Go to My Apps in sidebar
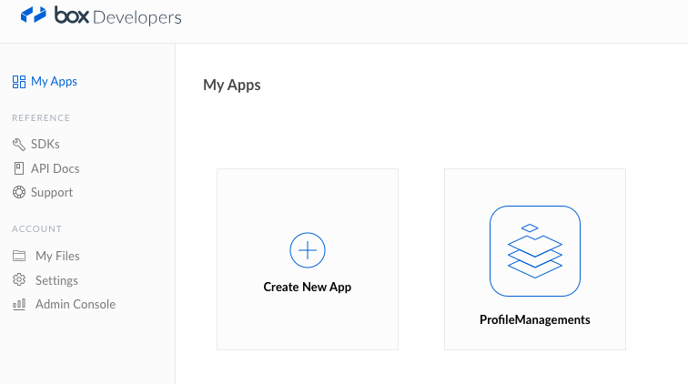Viewport: 688px width, 384px height. click(54, 82)
